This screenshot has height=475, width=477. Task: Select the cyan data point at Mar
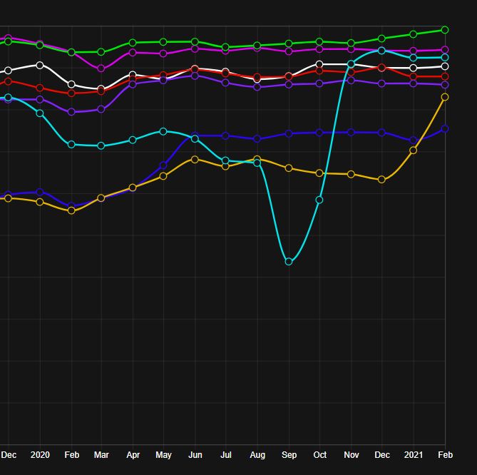(x=101, y=145)
